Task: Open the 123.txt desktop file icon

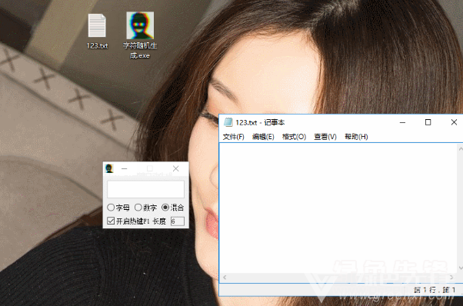Action: pos(97,31)
